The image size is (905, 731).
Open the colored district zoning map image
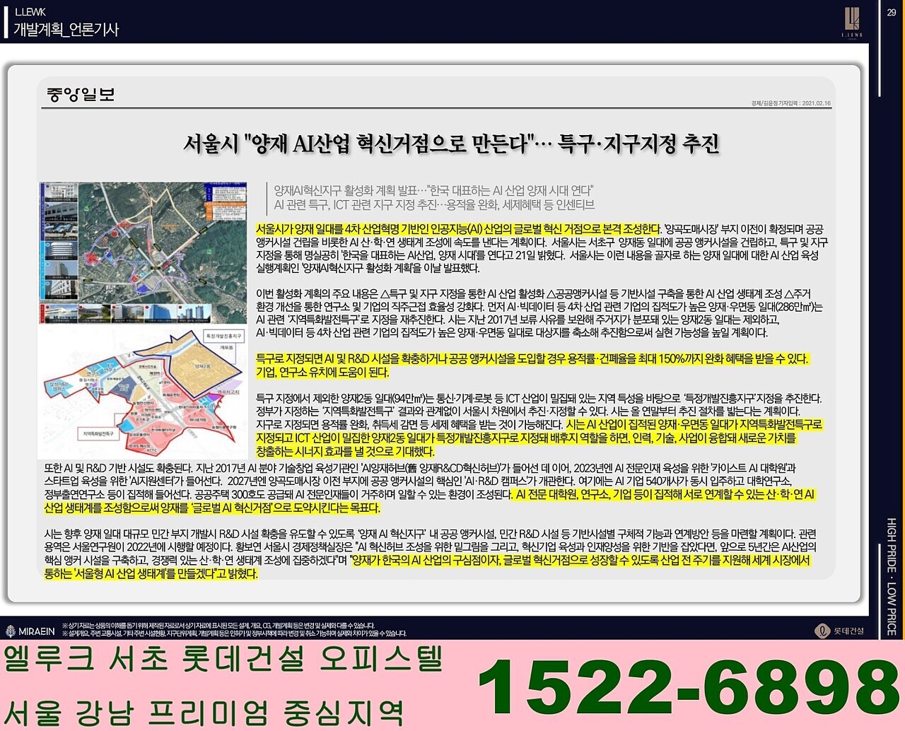click(143, 393)
